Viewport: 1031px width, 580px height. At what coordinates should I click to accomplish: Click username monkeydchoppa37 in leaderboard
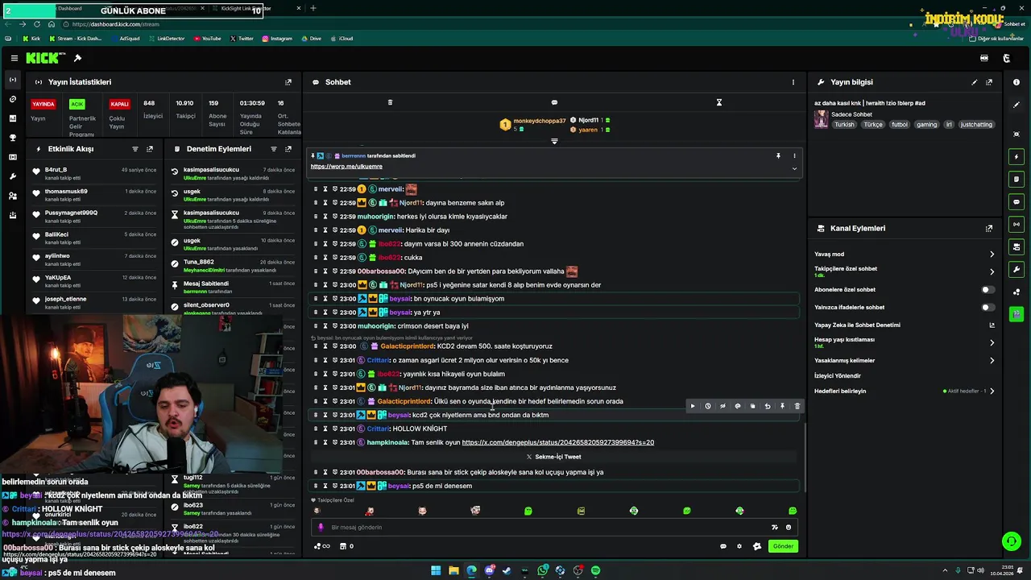[x=540, y=121]
